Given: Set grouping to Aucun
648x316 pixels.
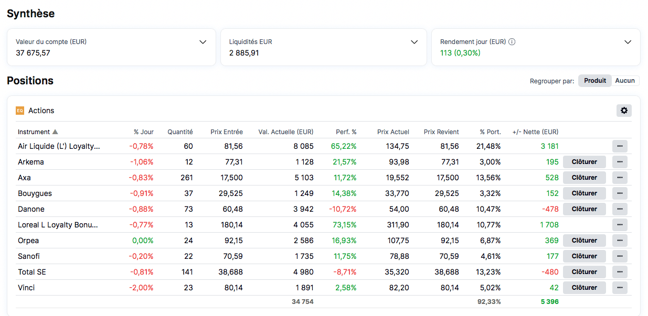Looking at the screenshot, I should [625, 81].
